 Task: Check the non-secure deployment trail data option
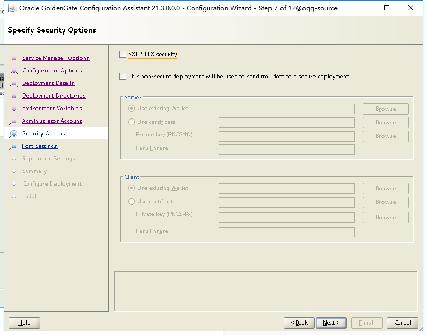click(122, 76)
